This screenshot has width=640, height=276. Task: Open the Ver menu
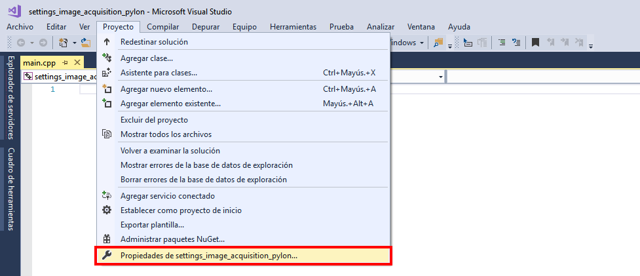click(x=85, y=27)
